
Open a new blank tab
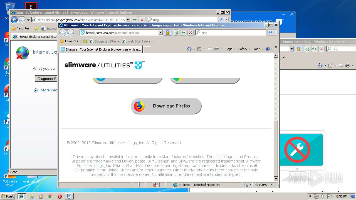click(x=147, y=49)
